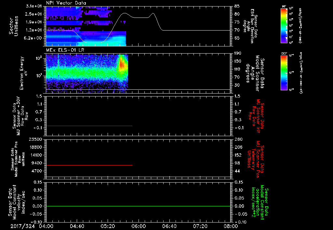
Task: Click the "44" telemetry tick label
Action: (237, 171)
